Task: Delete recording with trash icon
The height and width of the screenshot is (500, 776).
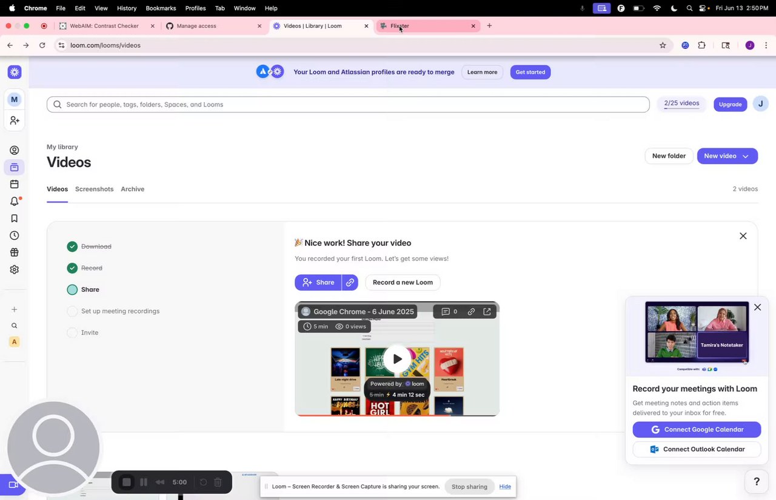Action: (x=218, y=482)
